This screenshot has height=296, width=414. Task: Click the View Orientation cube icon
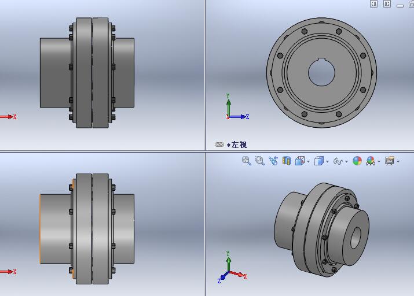(x=300, y=161)
